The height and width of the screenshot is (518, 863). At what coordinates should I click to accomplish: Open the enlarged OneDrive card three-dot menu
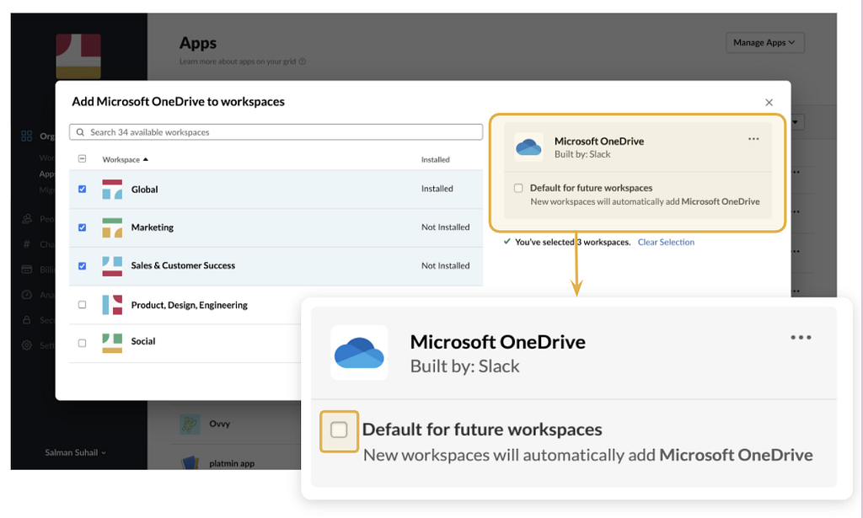pos(801,338)
